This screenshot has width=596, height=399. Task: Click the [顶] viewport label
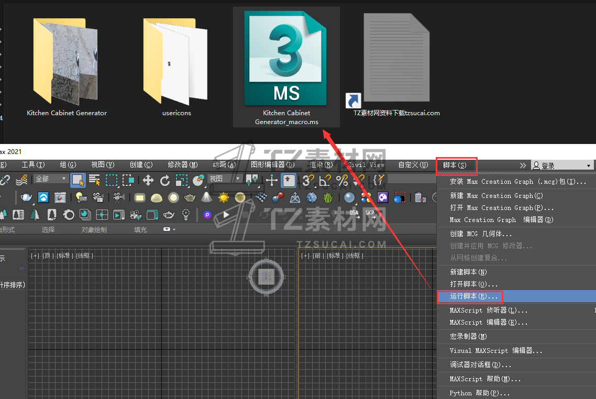(48, 256)
